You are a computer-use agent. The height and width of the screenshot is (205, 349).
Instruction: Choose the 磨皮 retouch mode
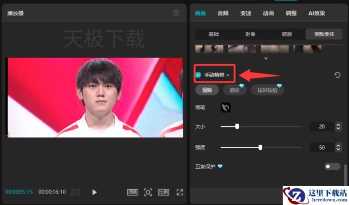click(235, 90)
